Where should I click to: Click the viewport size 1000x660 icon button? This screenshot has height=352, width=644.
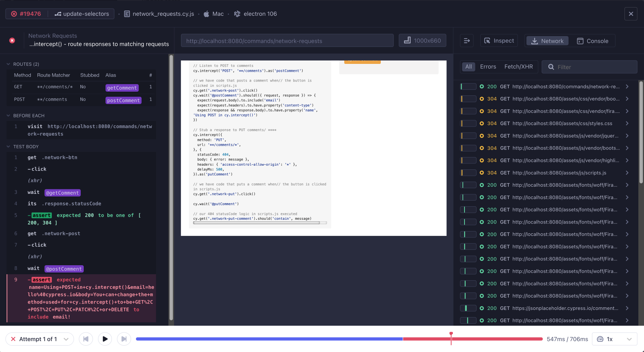coord(422,41)
